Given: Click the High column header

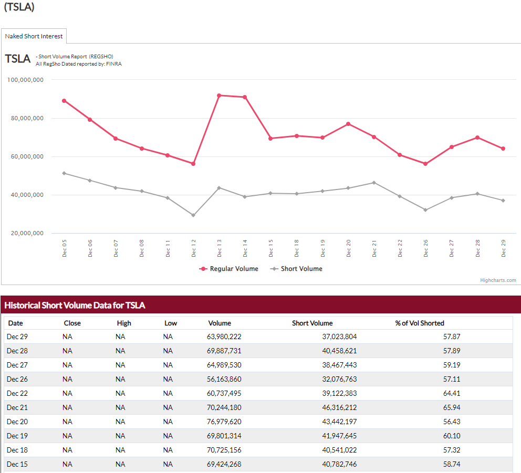Looking at the screenshot, I should tap(124, 323).
